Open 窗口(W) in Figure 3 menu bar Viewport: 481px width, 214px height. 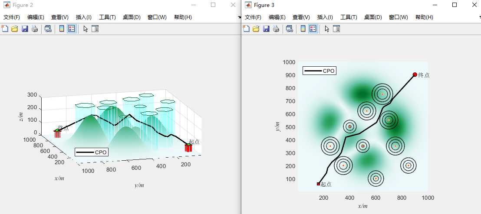(x=399, y=17)
